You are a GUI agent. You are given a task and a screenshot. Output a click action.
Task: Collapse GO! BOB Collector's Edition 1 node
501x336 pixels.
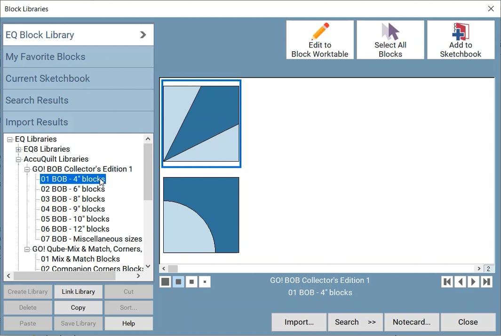(x=27, y=169)
